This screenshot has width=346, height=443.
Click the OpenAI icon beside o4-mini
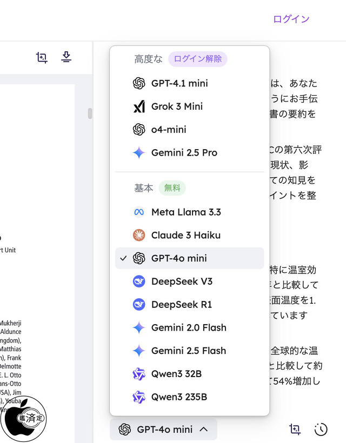point(139,130)
